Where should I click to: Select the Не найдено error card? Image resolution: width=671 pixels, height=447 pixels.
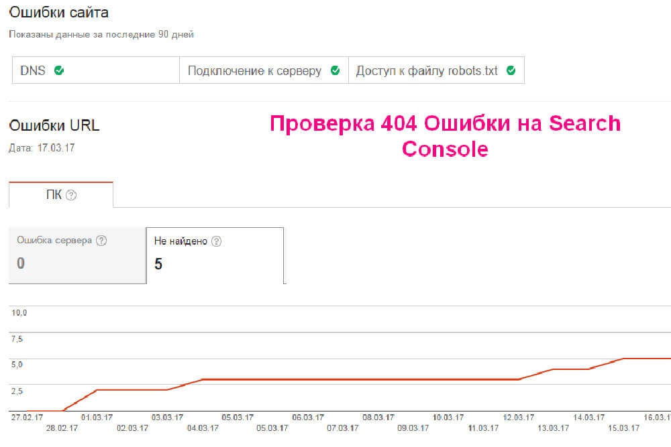click(215, 255)
